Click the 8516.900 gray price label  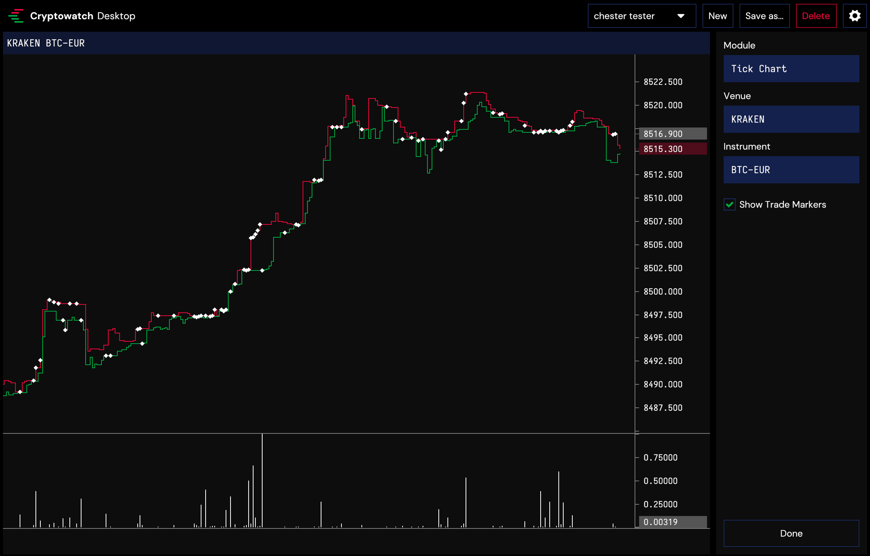[673, 134]
